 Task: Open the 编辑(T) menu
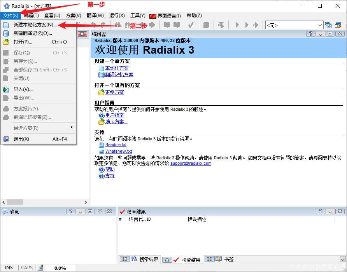[x=31, y=16]
